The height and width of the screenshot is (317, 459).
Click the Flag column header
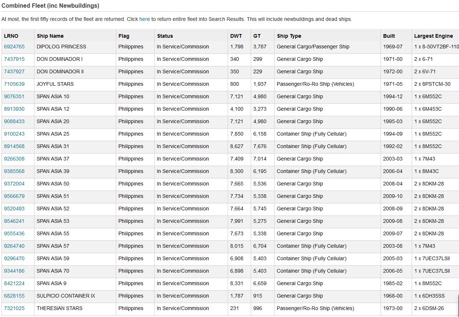pyautogui.click(x=124, y=36)
